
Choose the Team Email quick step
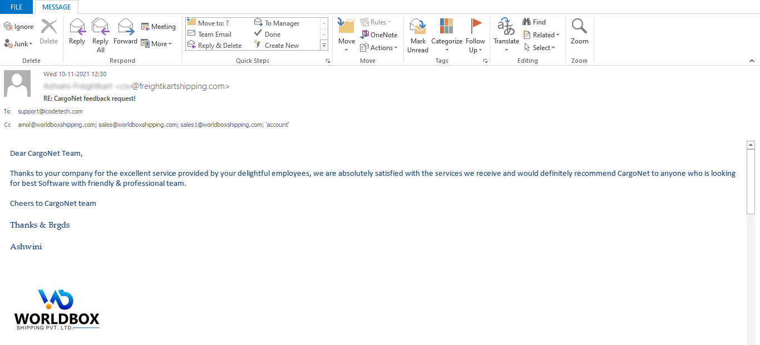click(214, 34)
